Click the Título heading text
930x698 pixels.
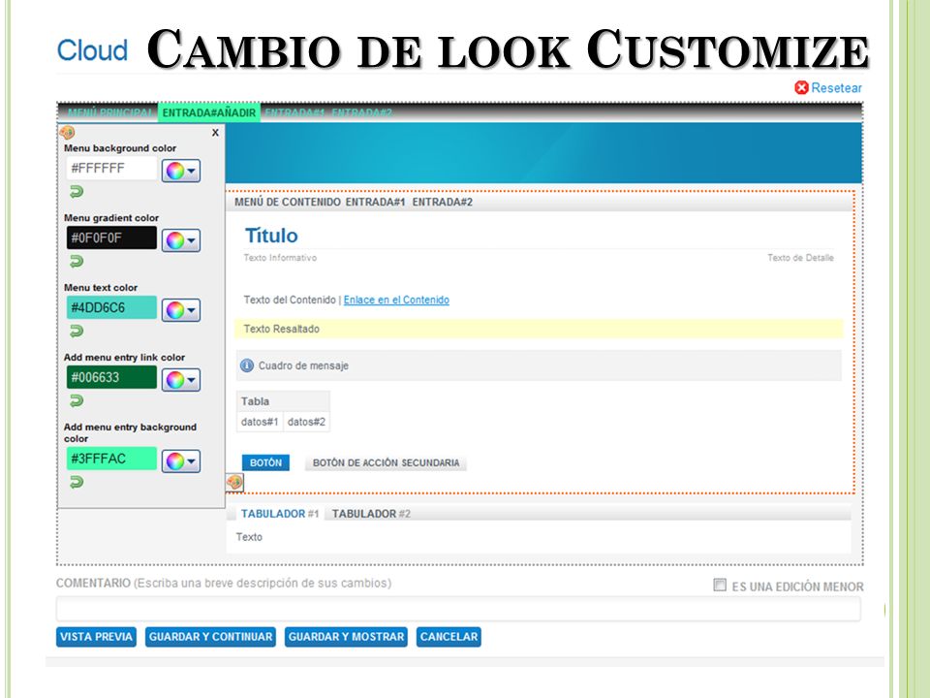coord(271,236)
